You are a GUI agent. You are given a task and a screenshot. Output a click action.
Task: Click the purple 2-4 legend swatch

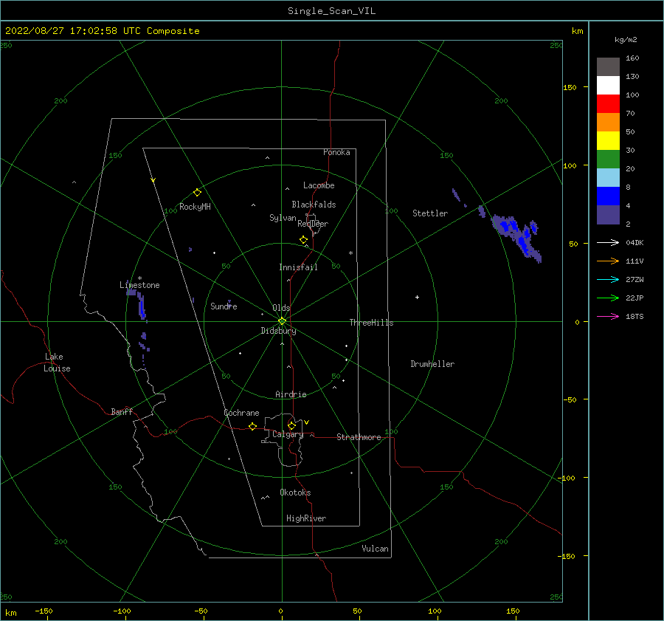608,214
